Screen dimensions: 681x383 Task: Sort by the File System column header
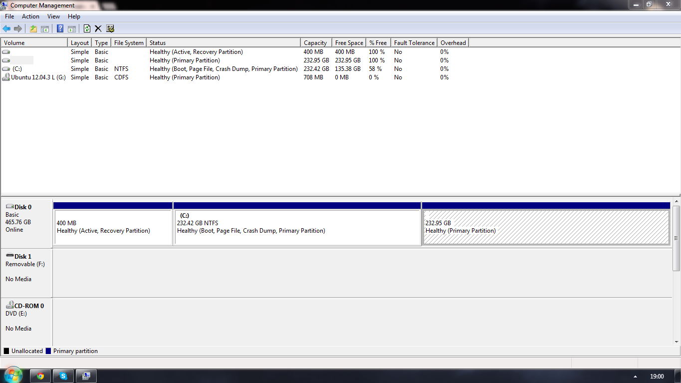129,43
